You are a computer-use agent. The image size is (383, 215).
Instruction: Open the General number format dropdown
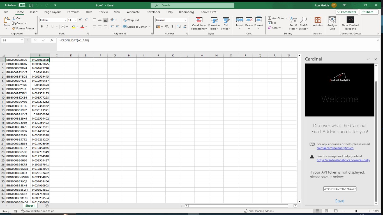[186, 20]
